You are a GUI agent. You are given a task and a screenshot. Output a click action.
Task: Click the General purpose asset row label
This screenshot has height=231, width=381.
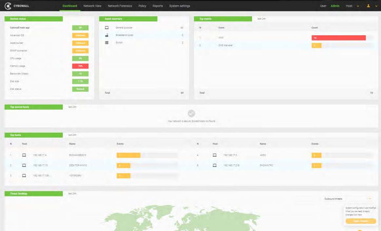click(124, 28)
